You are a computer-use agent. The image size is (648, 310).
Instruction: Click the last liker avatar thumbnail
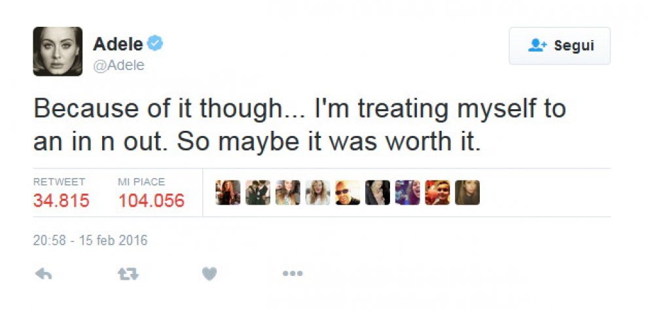467,192
